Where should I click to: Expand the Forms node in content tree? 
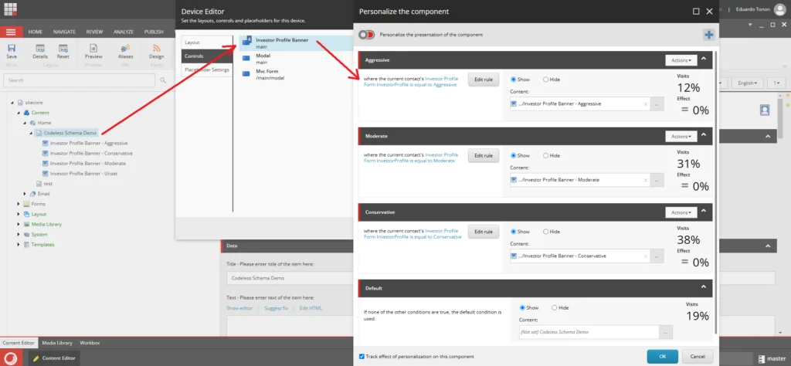(19, 204)
